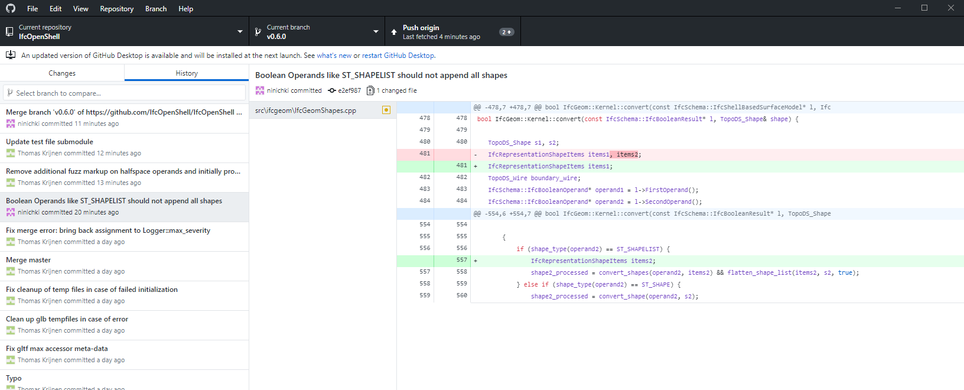Maximize the GitHub Desktop window
Image resolution: width=964 pixels, height=390 pixels.
pos(924,8)
